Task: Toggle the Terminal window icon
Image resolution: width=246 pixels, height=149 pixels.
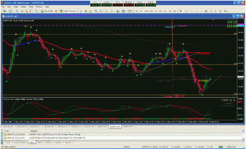Action: pos(31,11)
